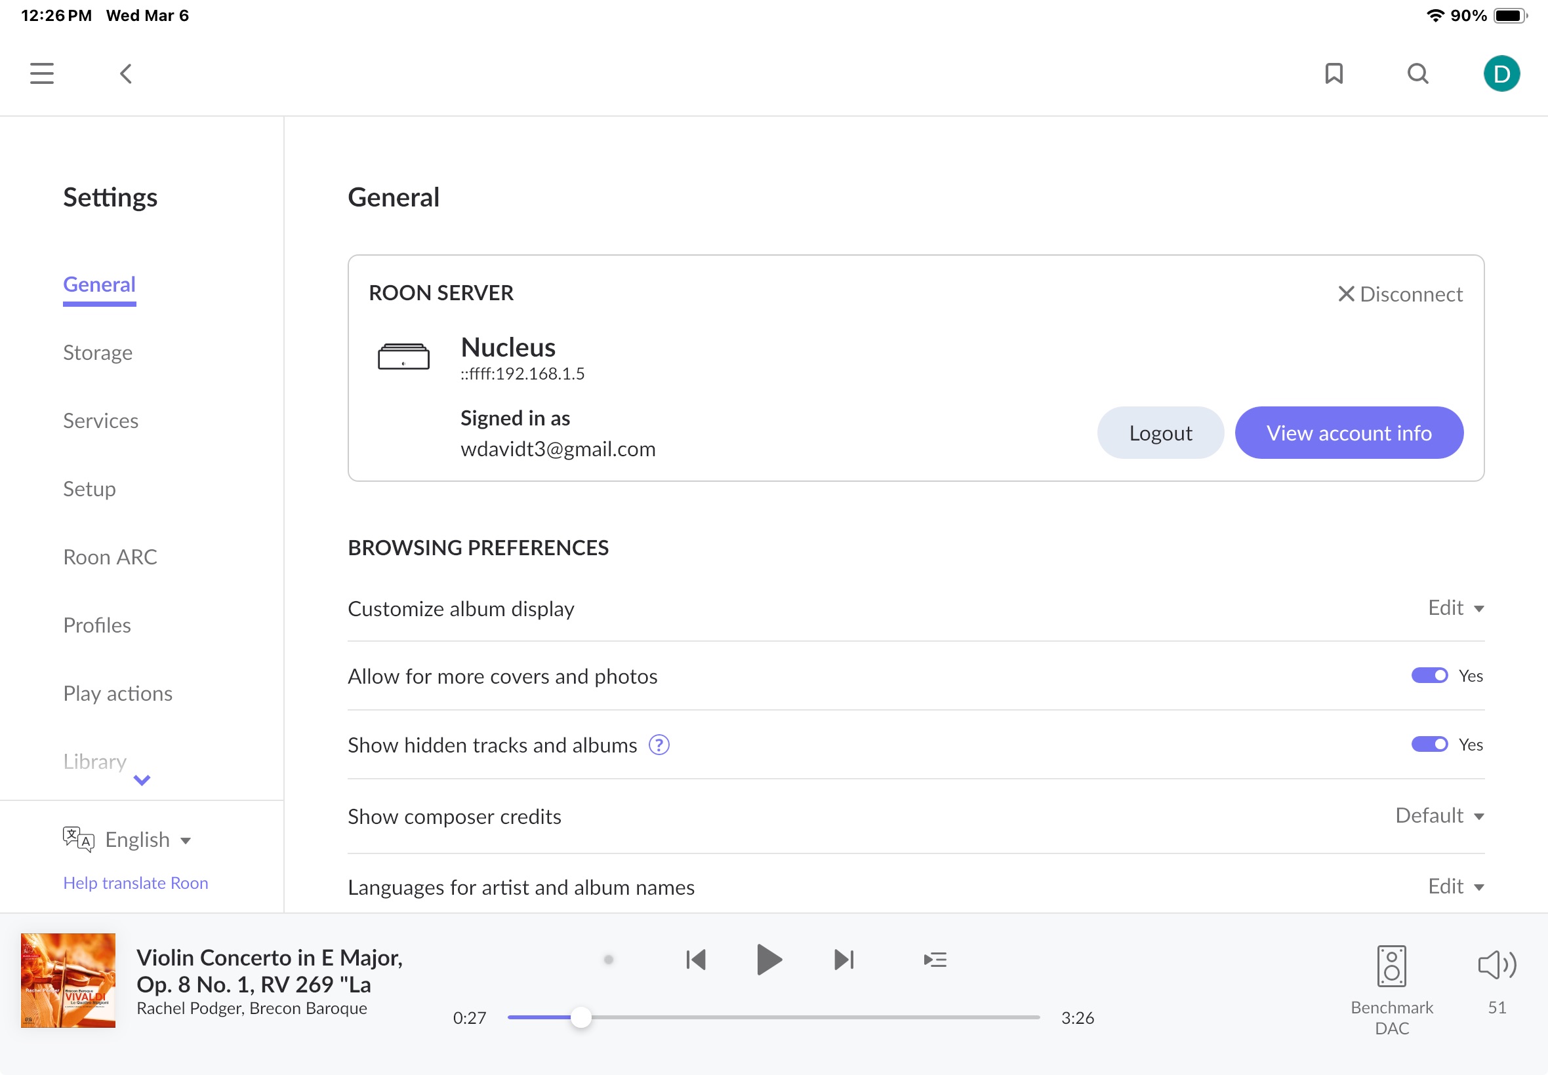The width and height of the screenshot is (1548, 1075).
Task: Open Customize album display Edit dropdown
Action: (x=1456, y=608)
